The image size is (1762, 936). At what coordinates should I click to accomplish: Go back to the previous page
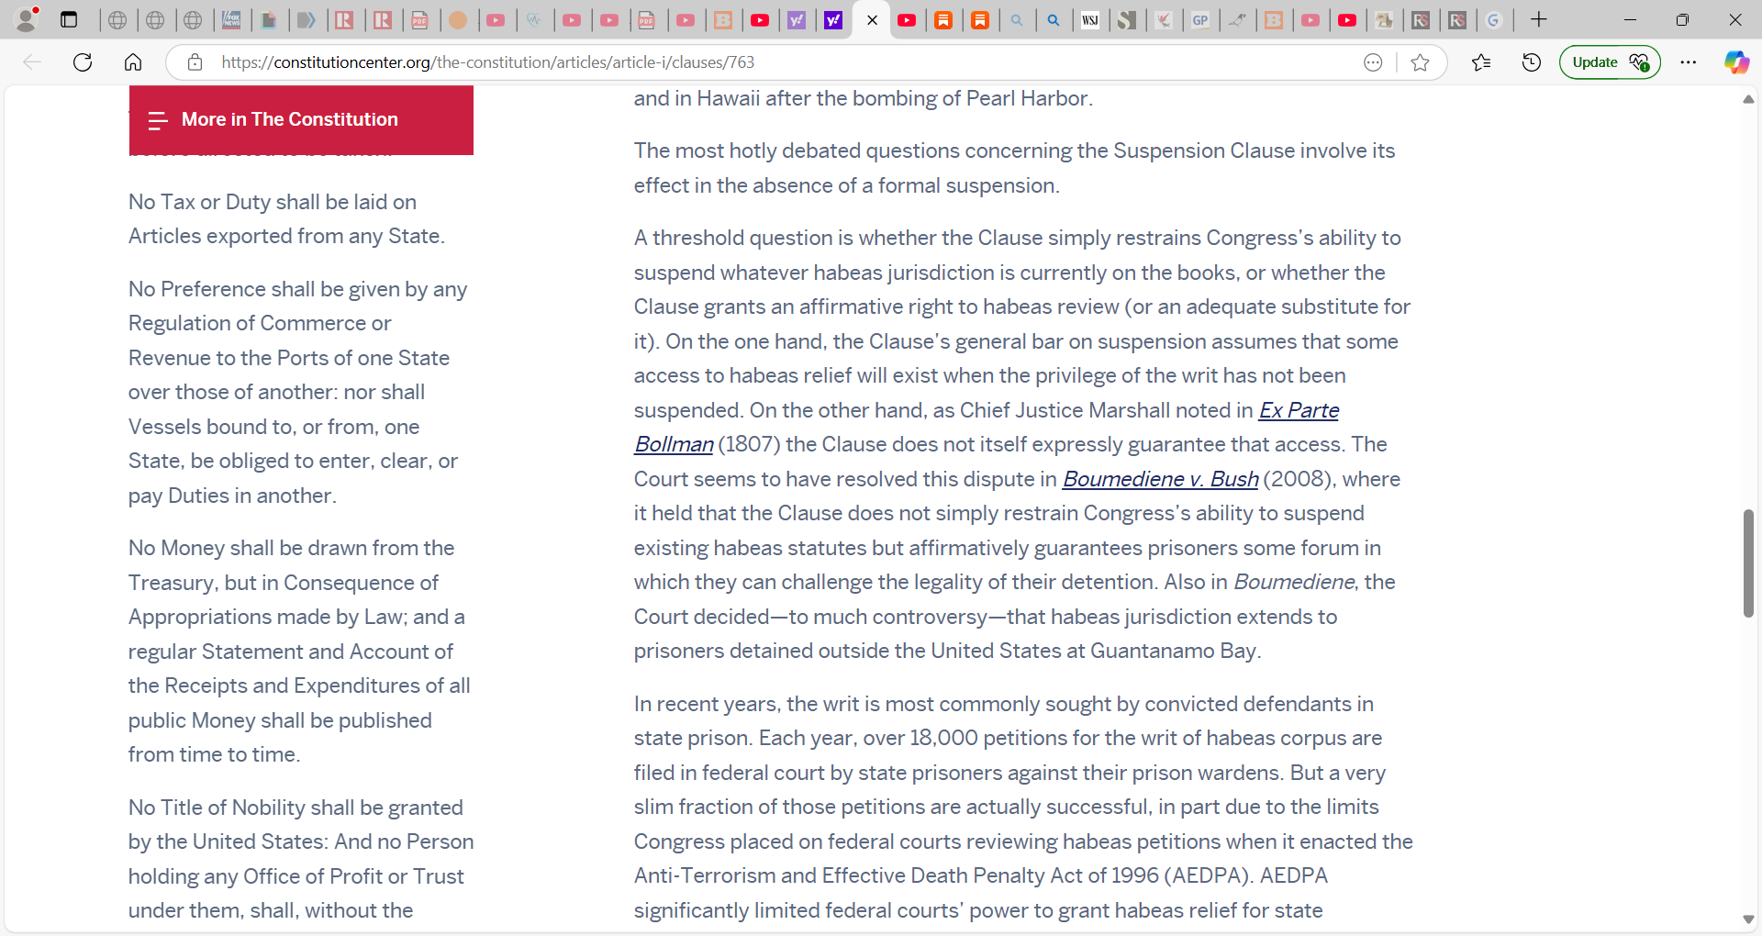[32, 62]
